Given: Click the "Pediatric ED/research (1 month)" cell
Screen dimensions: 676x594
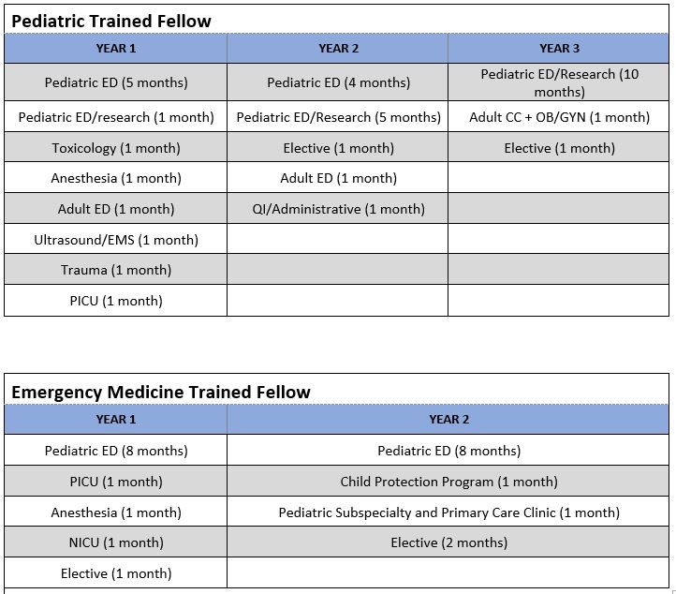Looking at the screenshot, I should (116, 117).
